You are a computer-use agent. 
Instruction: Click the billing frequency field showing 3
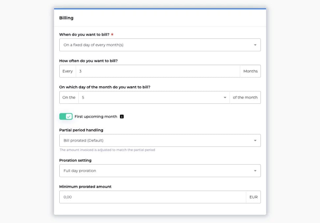(158, 71)
